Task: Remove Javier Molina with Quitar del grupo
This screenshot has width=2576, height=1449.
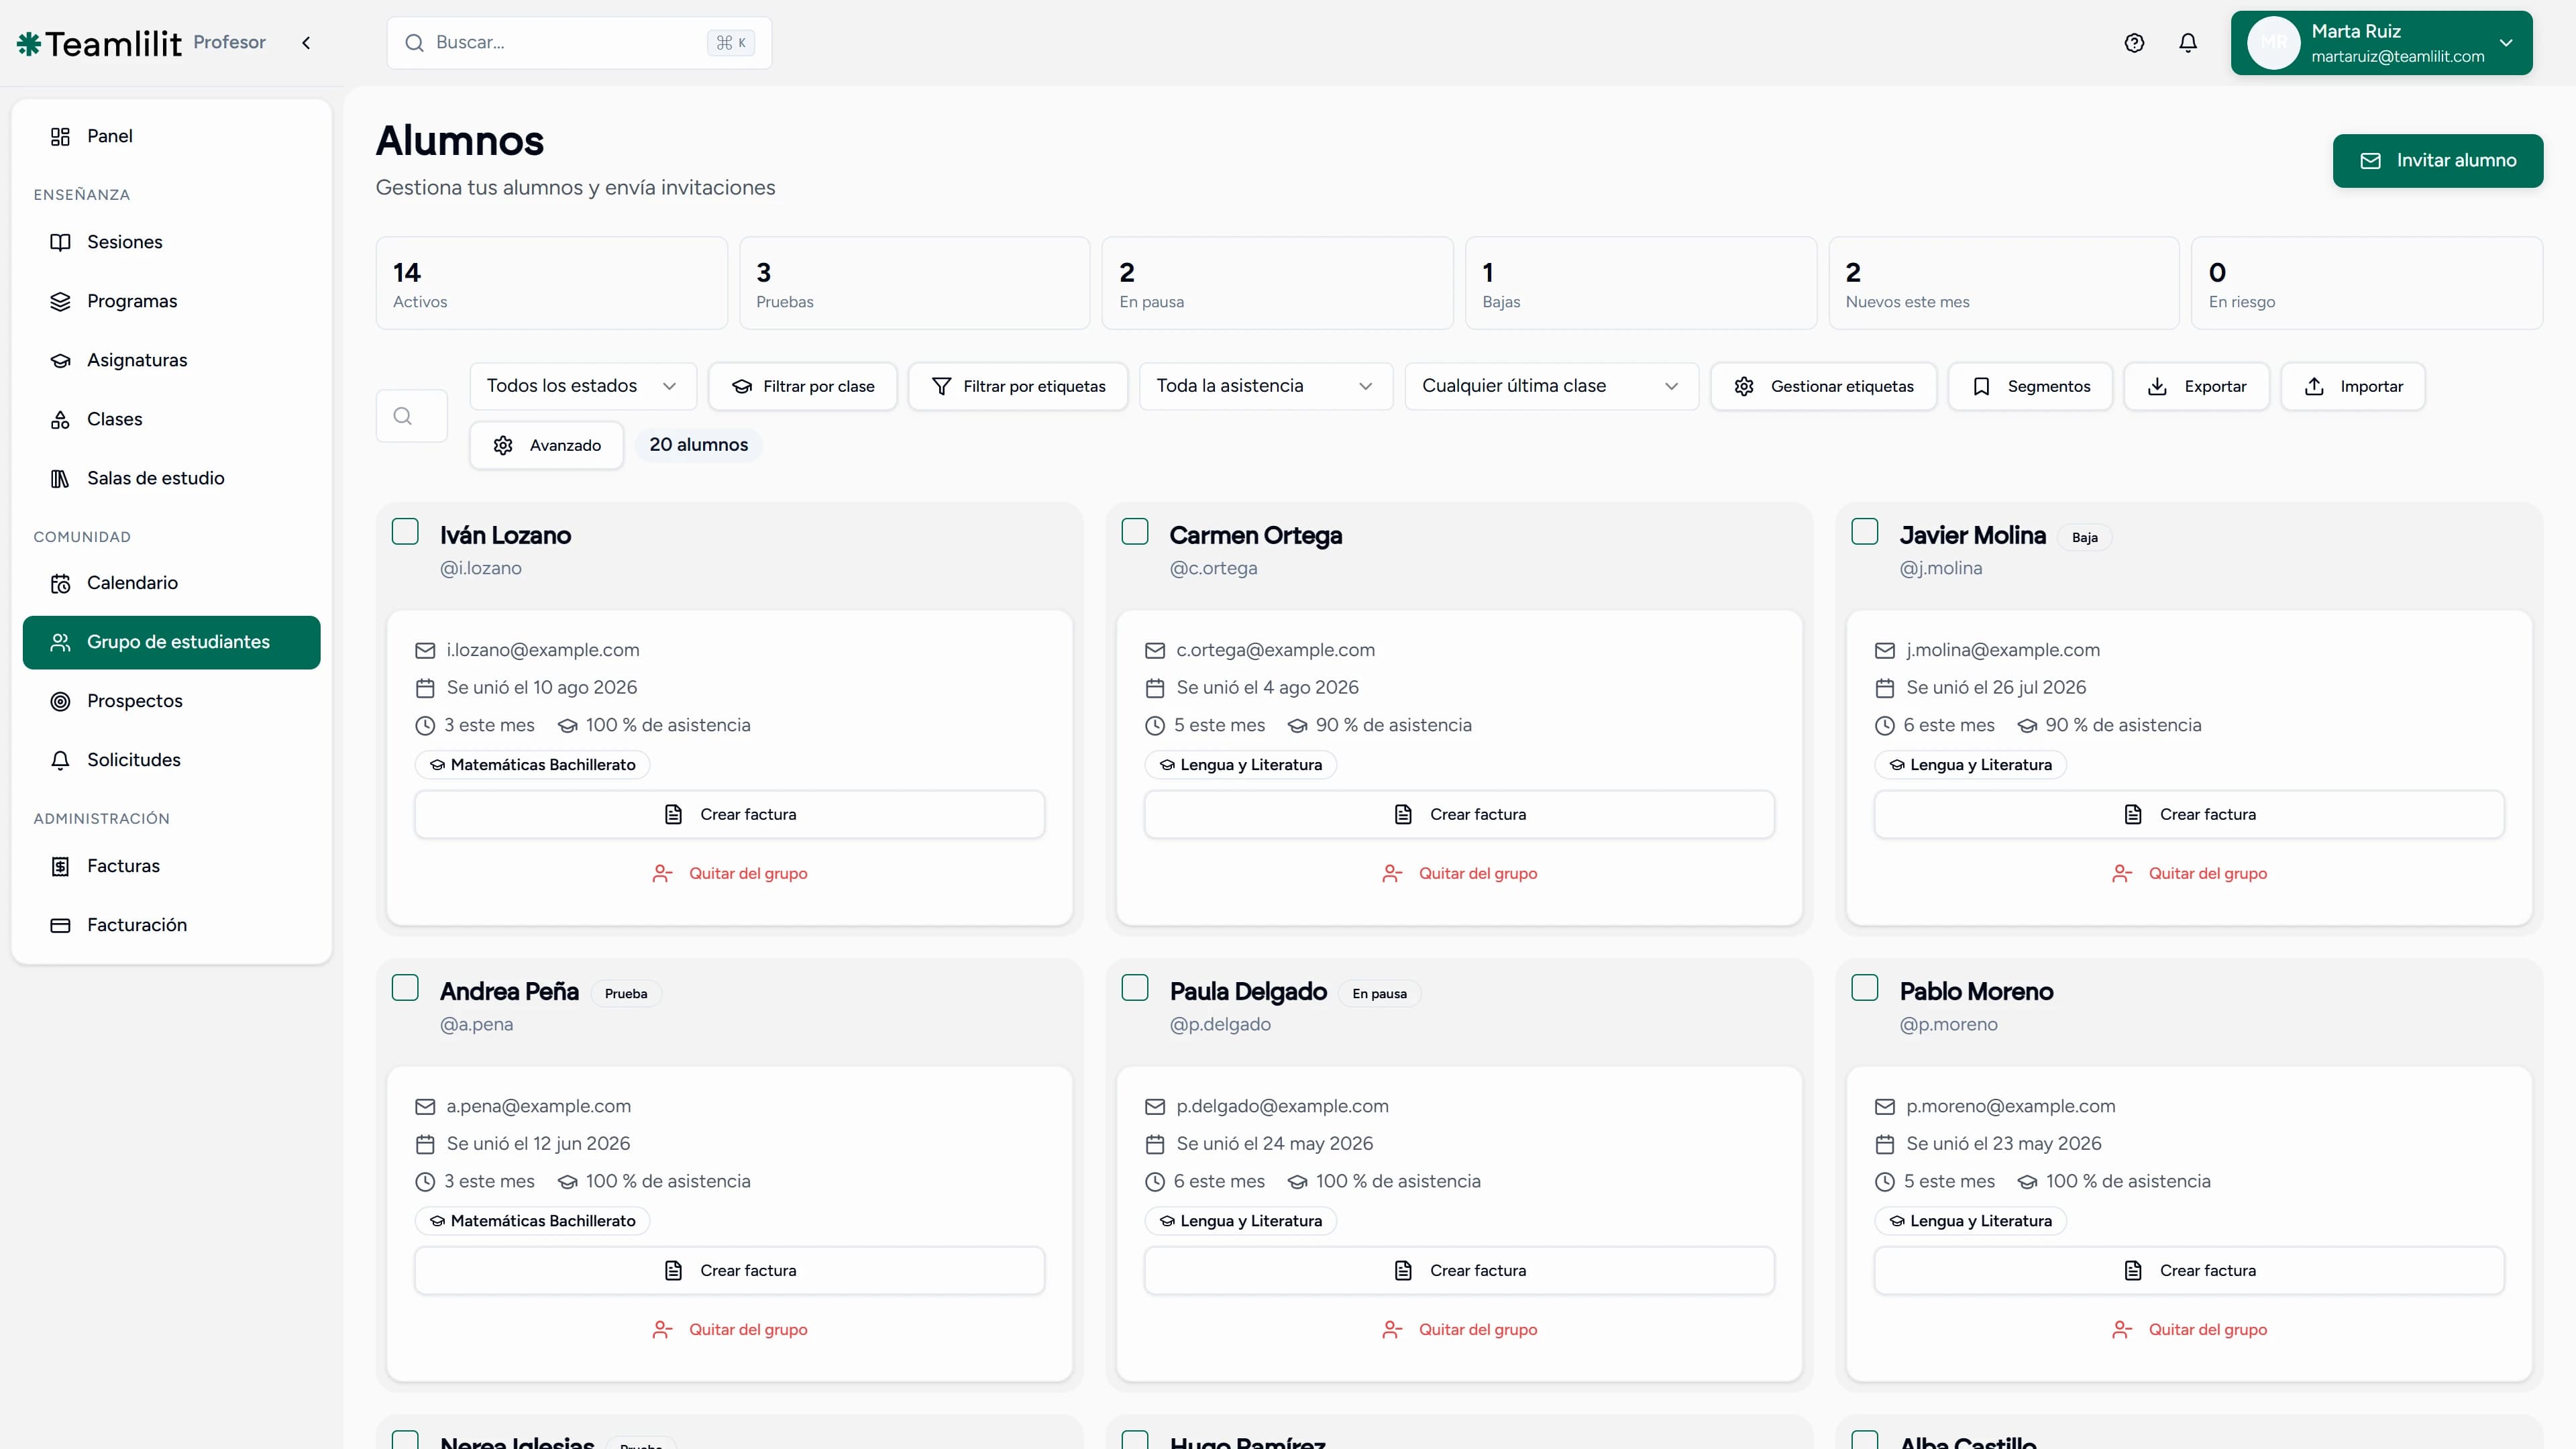Action: point(2190,873)
